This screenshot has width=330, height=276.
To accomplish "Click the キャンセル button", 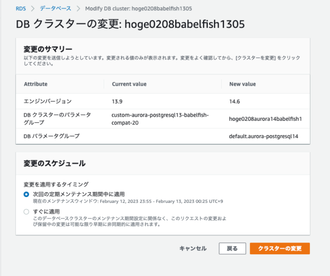I will pyautogui.click(x=193, y=249).
